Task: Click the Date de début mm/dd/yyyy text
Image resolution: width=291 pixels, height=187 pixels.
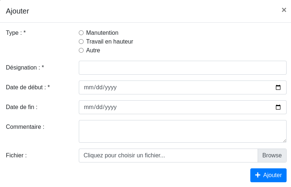Action: (x=100, y=87)
